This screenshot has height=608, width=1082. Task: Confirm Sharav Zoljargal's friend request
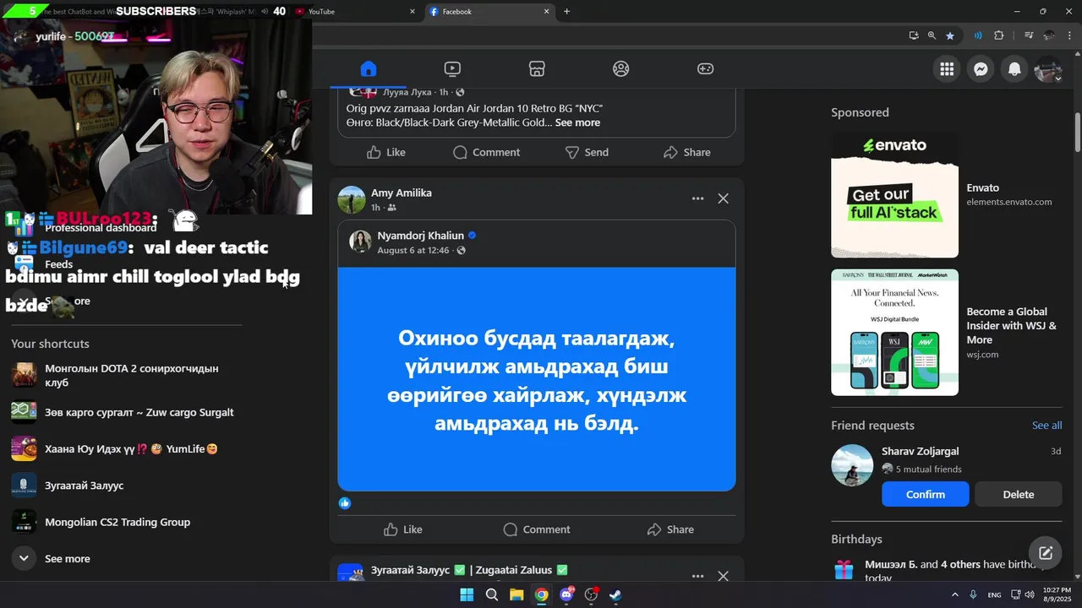926,494
